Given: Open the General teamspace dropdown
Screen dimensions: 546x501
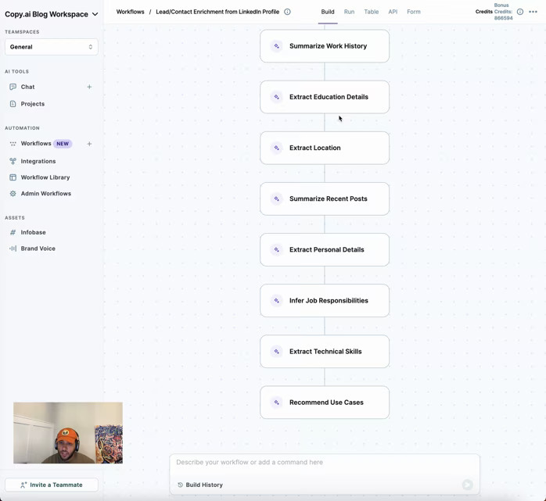Looking at the screenshot, I should 52,47.
